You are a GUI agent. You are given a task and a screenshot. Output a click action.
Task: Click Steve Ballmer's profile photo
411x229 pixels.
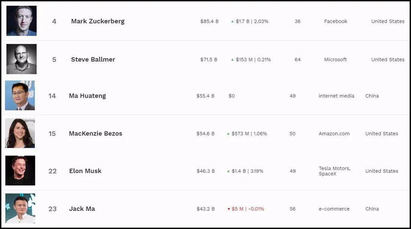(21, 59)
